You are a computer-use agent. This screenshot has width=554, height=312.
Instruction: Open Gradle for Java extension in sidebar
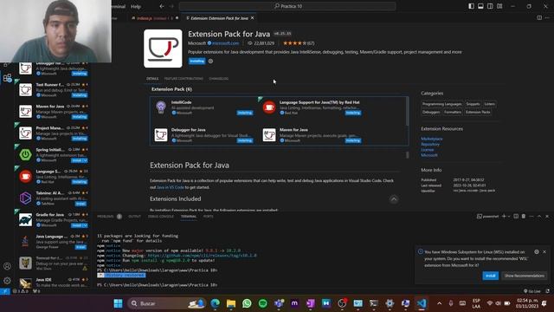tap(53, 219)
